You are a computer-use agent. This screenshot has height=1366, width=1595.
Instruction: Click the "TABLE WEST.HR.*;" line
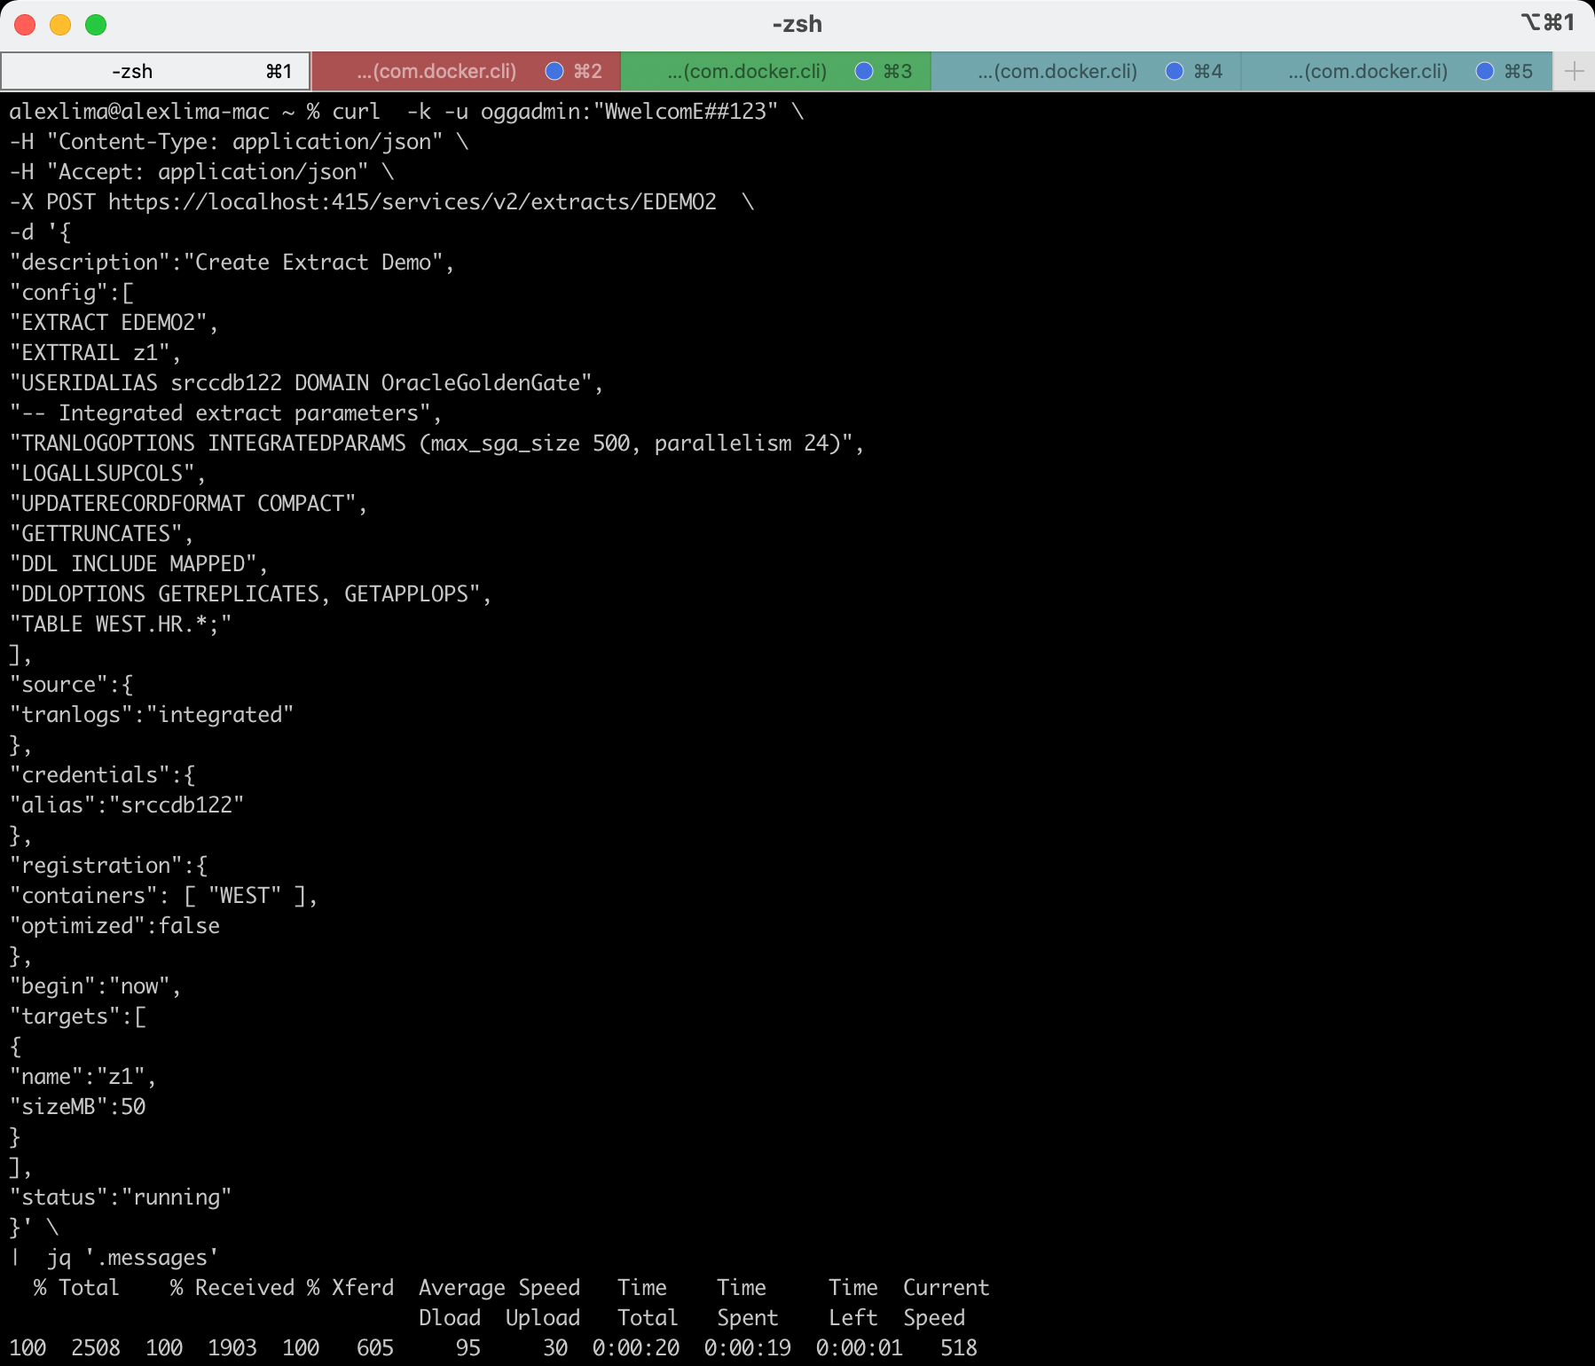pyautogui.click(x=121, y=624)
